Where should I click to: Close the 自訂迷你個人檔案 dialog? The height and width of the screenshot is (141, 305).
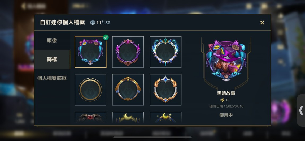(x=262, y=23)
